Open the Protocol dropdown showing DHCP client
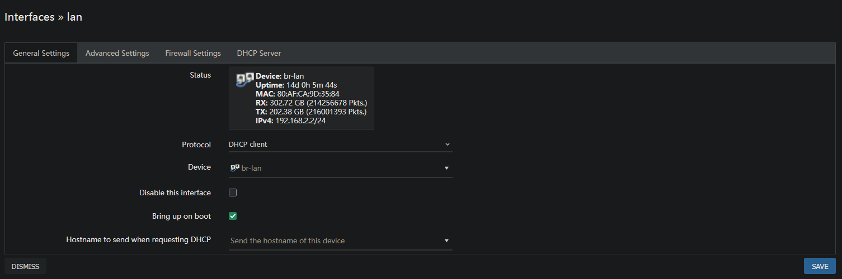 [340, 145]
